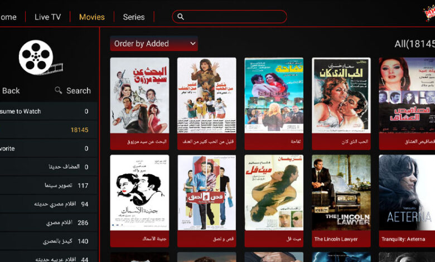Image resolution: width=435 pixels, height=262 pixels.
Task: Select the Movies tab
Action: pyautogui.click(x=92, y=17)
